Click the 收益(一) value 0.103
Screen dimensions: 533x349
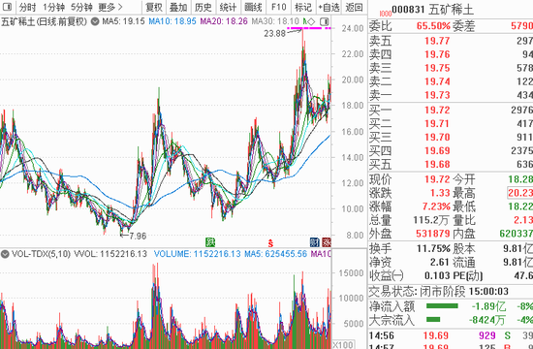(437, 275)
